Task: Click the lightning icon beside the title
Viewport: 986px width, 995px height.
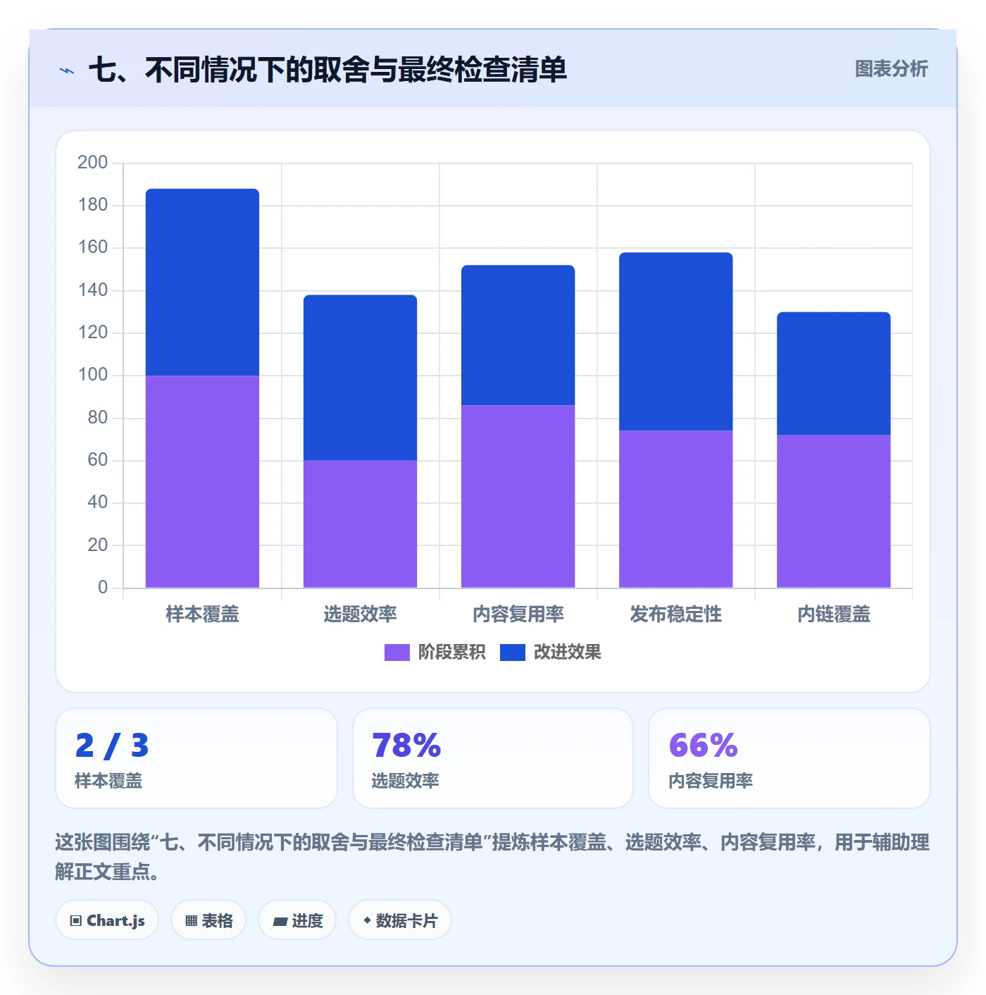Action: 67,70
